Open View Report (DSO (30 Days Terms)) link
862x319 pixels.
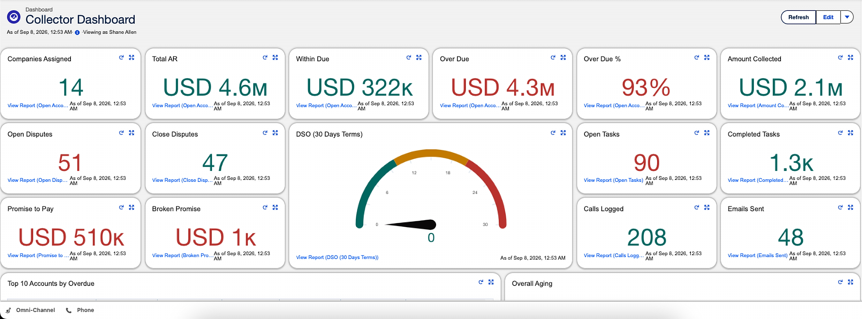click(337, 257)
